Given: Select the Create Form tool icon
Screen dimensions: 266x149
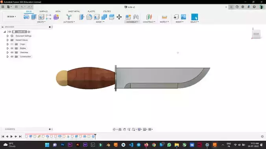Looking at the screenshot, I should pyautogui.click(x=56, y=17).
